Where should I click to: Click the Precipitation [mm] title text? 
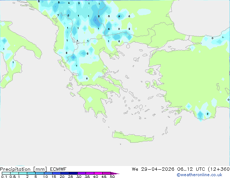click(24, 169)
